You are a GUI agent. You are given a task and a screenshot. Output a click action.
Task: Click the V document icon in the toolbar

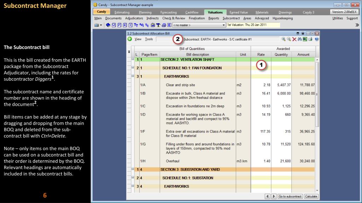point(113,25)
